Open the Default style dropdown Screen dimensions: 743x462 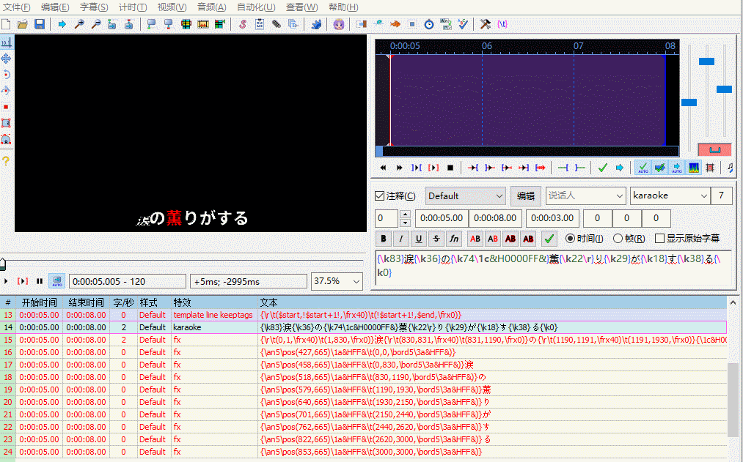(x=465, y=196)
